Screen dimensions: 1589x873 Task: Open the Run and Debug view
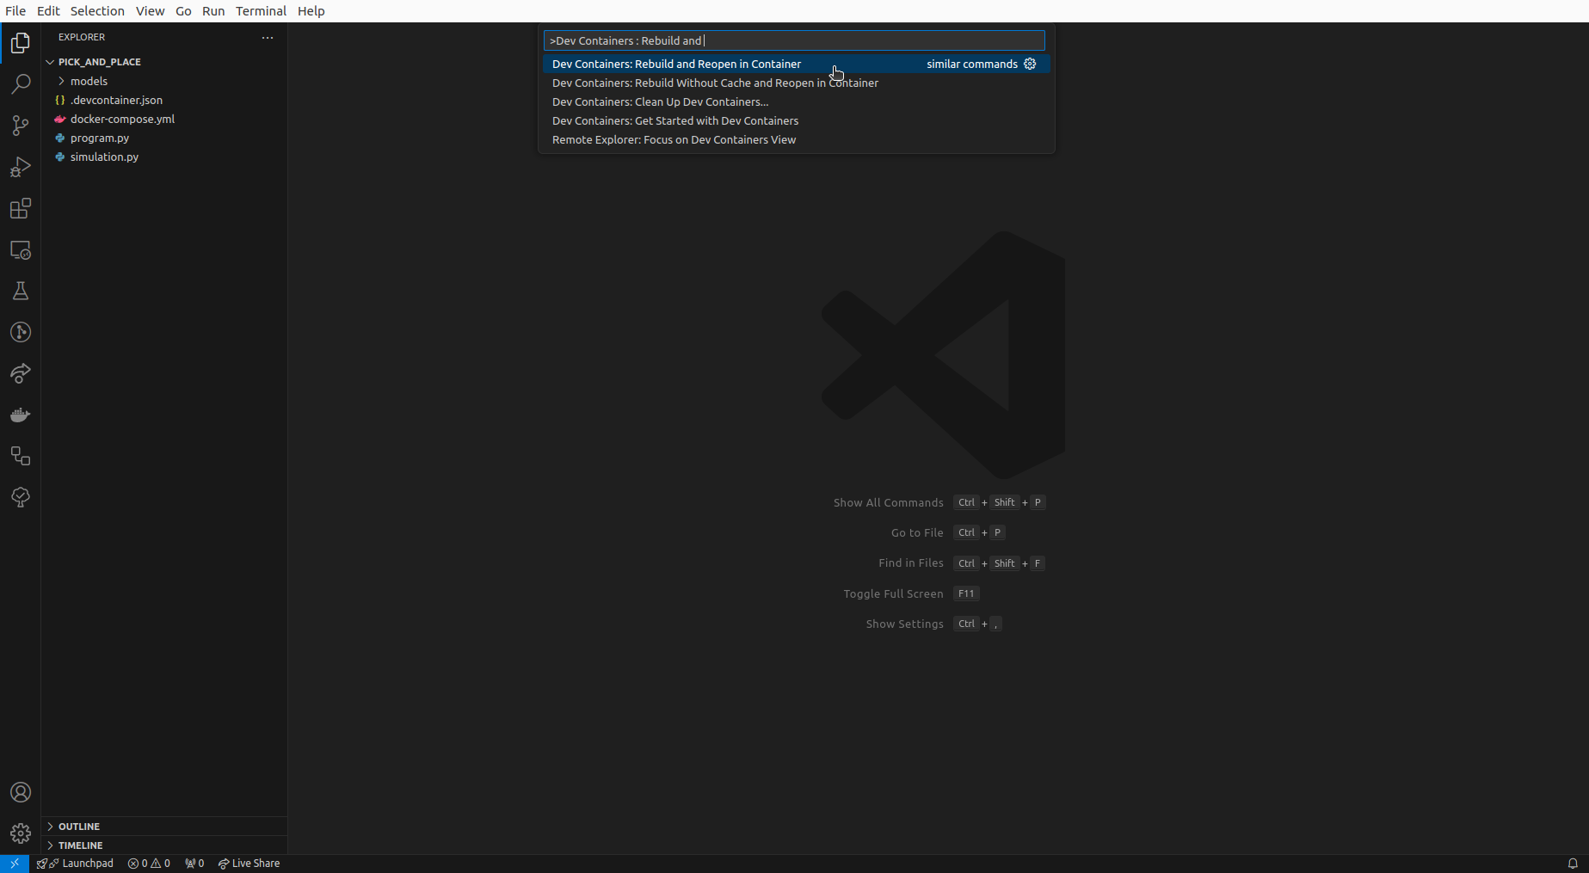(x=21, y=167)
